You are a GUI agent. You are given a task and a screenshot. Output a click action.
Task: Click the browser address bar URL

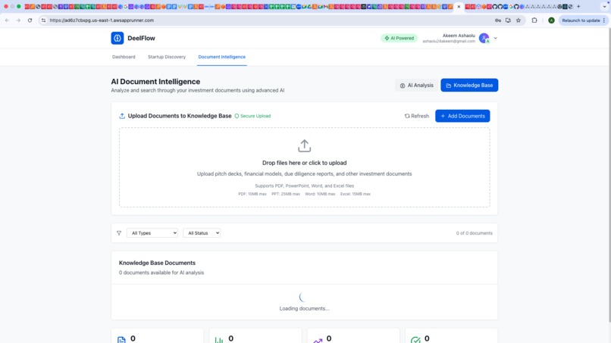pyautogui.click(x=102, y=20)
